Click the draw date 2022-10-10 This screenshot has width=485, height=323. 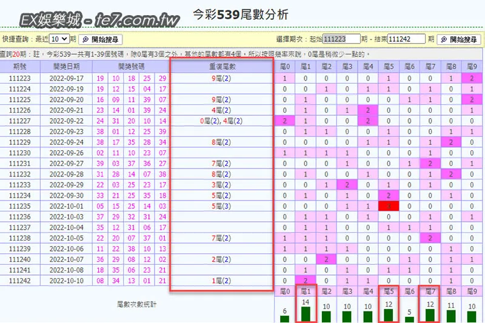(x=65, y=281)
